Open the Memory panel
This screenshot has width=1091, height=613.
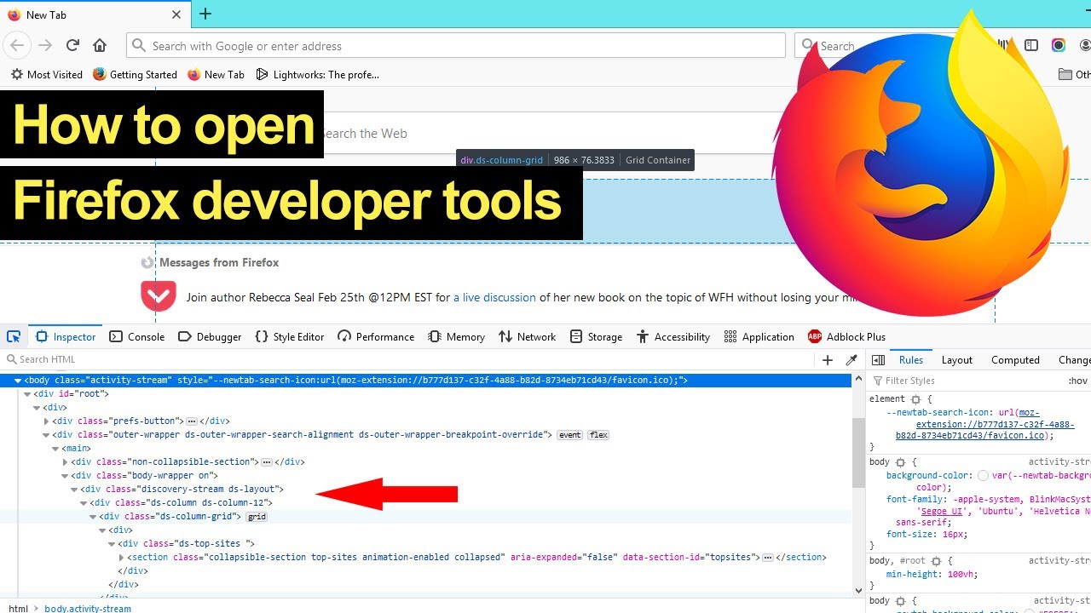coord(456,336)
